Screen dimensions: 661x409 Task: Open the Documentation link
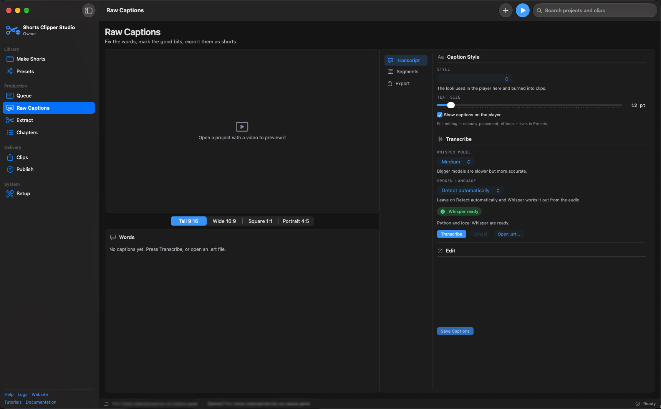[41, 402]
